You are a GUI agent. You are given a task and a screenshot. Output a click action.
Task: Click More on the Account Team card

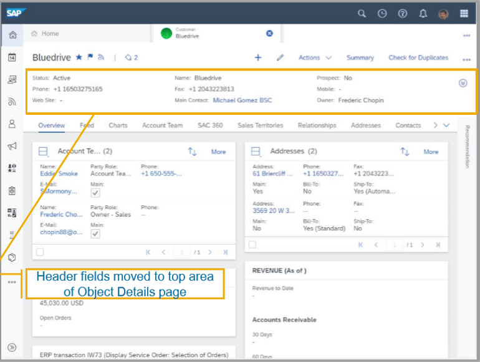click(218, 152)
